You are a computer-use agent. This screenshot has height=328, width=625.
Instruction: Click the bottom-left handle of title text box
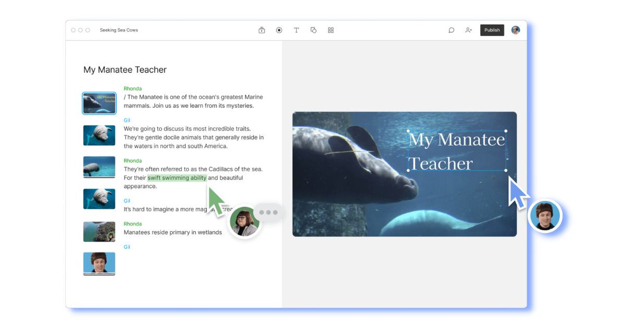point(408,170)
